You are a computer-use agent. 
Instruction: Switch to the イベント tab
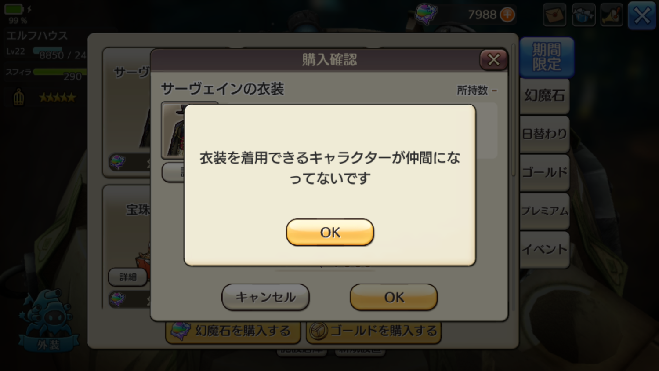545,249
